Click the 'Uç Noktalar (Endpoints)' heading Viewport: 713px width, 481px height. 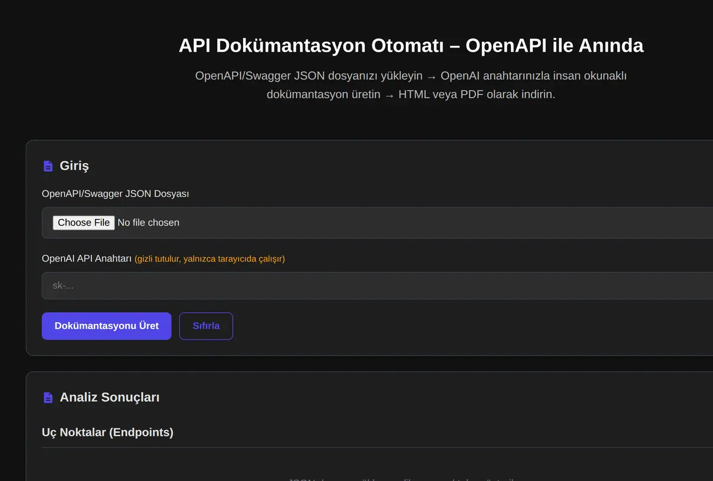pyautogui.click(x=108, y=432)
